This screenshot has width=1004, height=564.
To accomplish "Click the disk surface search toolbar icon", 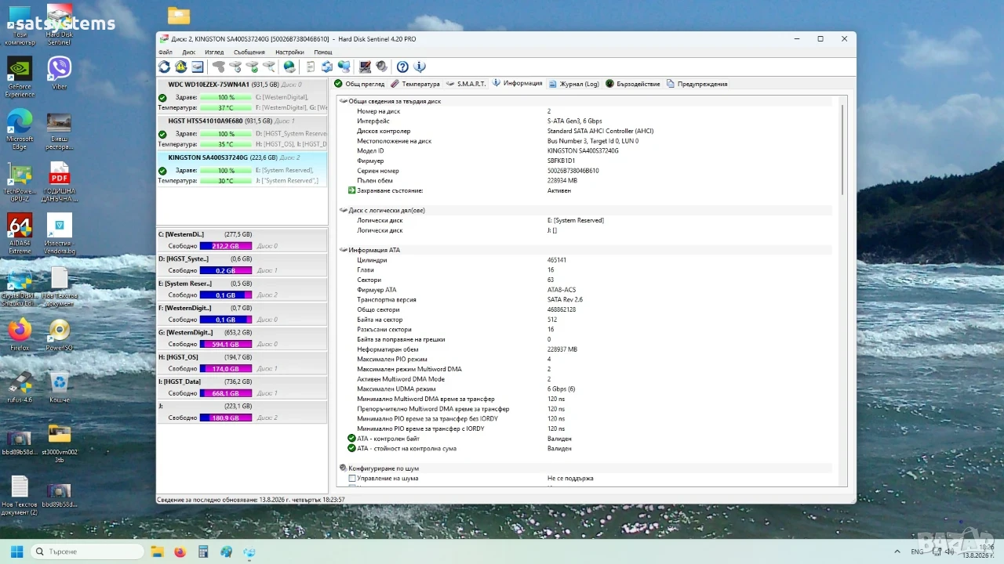I will (269, 67).
